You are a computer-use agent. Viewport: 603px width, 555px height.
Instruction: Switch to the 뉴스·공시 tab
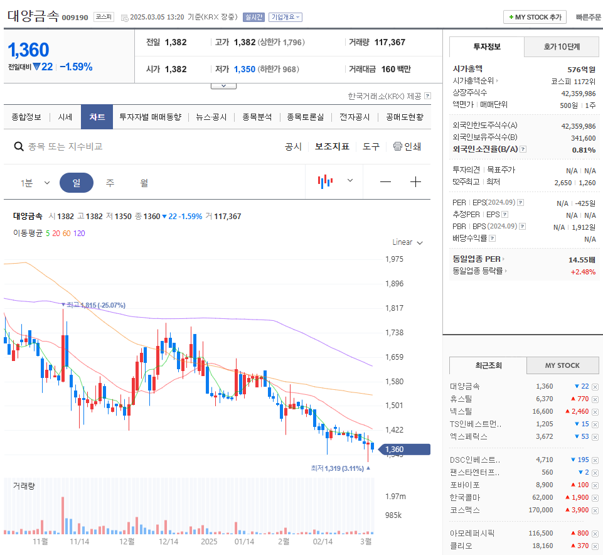point(211,117)
